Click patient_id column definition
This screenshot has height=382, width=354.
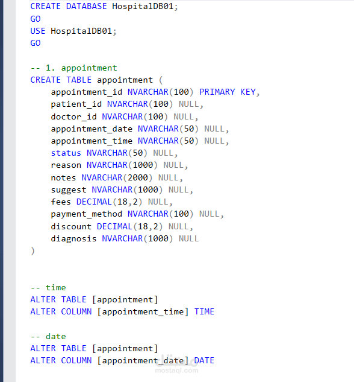tap(127, 104)
